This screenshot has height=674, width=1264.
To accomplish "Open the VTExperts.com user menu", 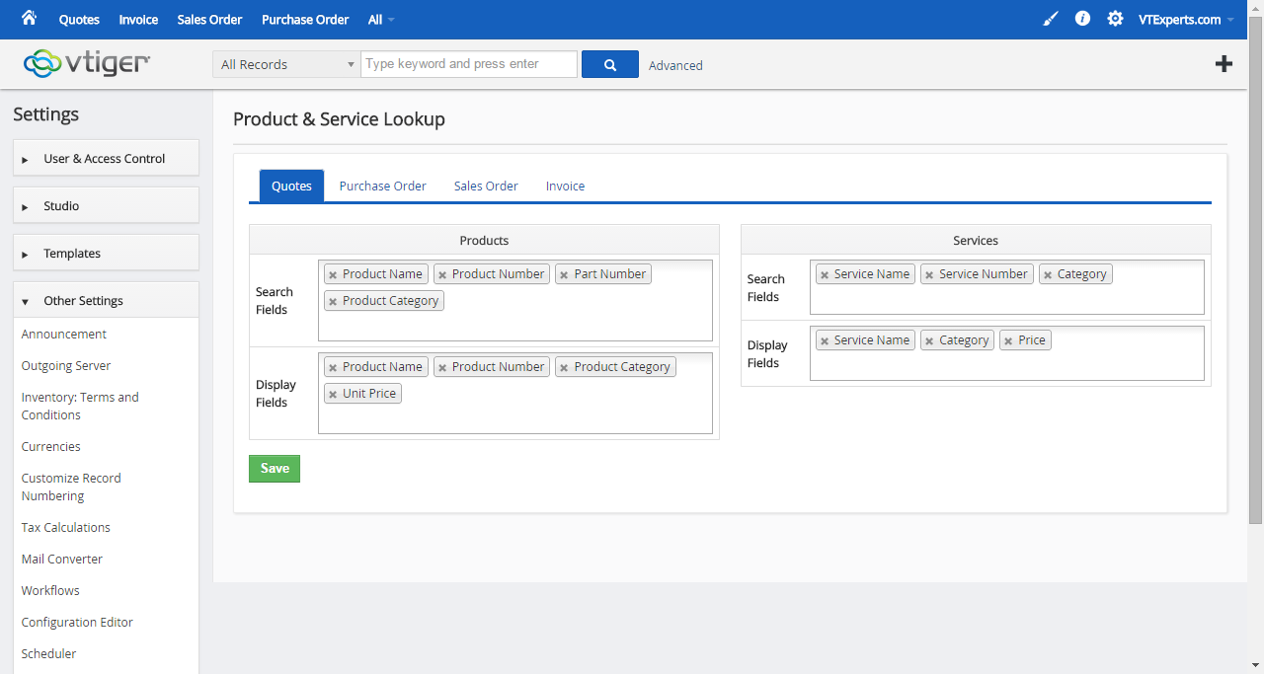I will tap(1186, 20).
